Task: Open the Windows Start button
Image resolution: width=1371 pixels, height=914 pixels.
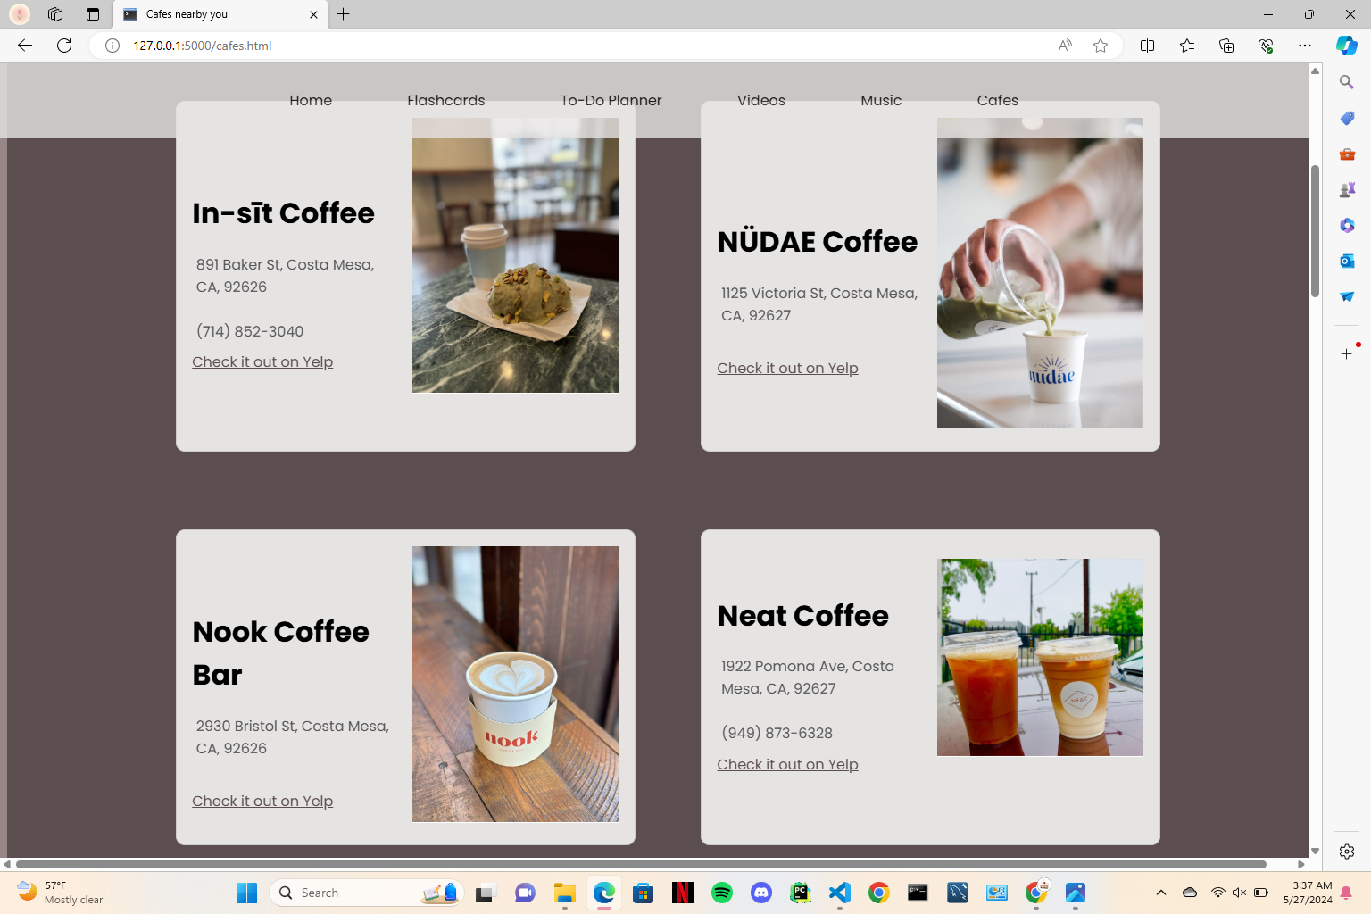Action: [247, 893]
